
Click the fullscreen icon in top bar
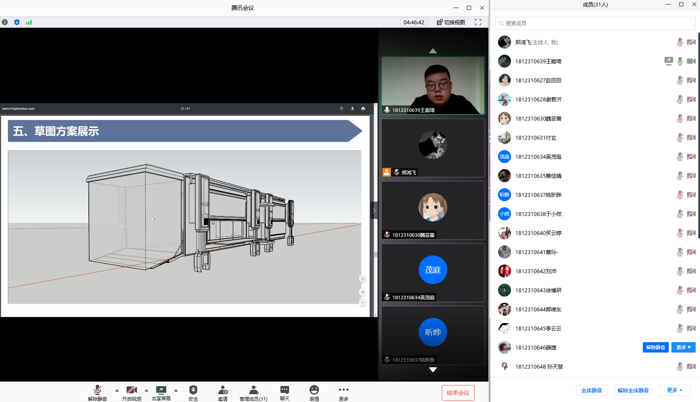478,22
